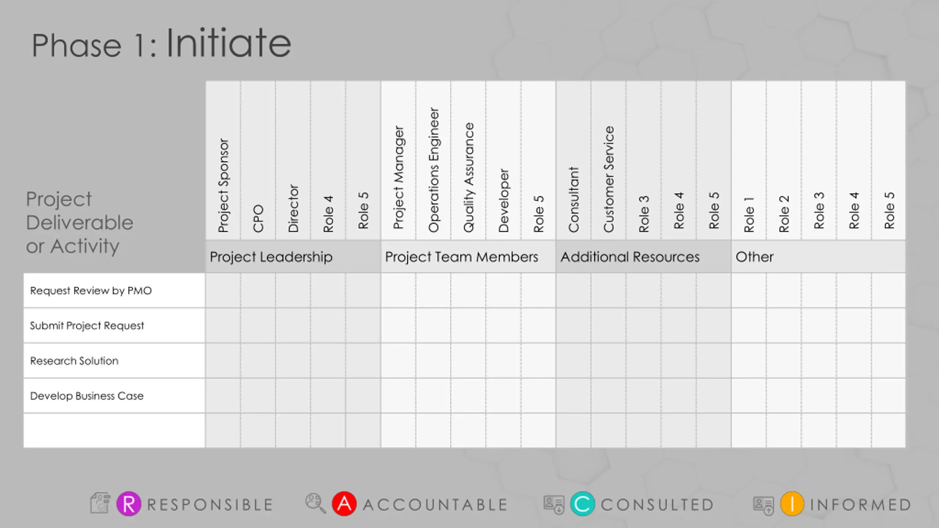Click the purple R Responsible circle
The height and width of the screenshot is (528, 939).
click(129, 504)
